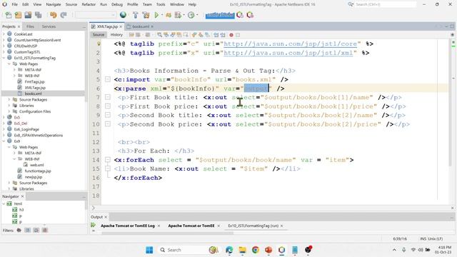The height and width of the screenshot is (257, 457).
Task: Click the globe browser icon in toolbar
Action: 123,15
